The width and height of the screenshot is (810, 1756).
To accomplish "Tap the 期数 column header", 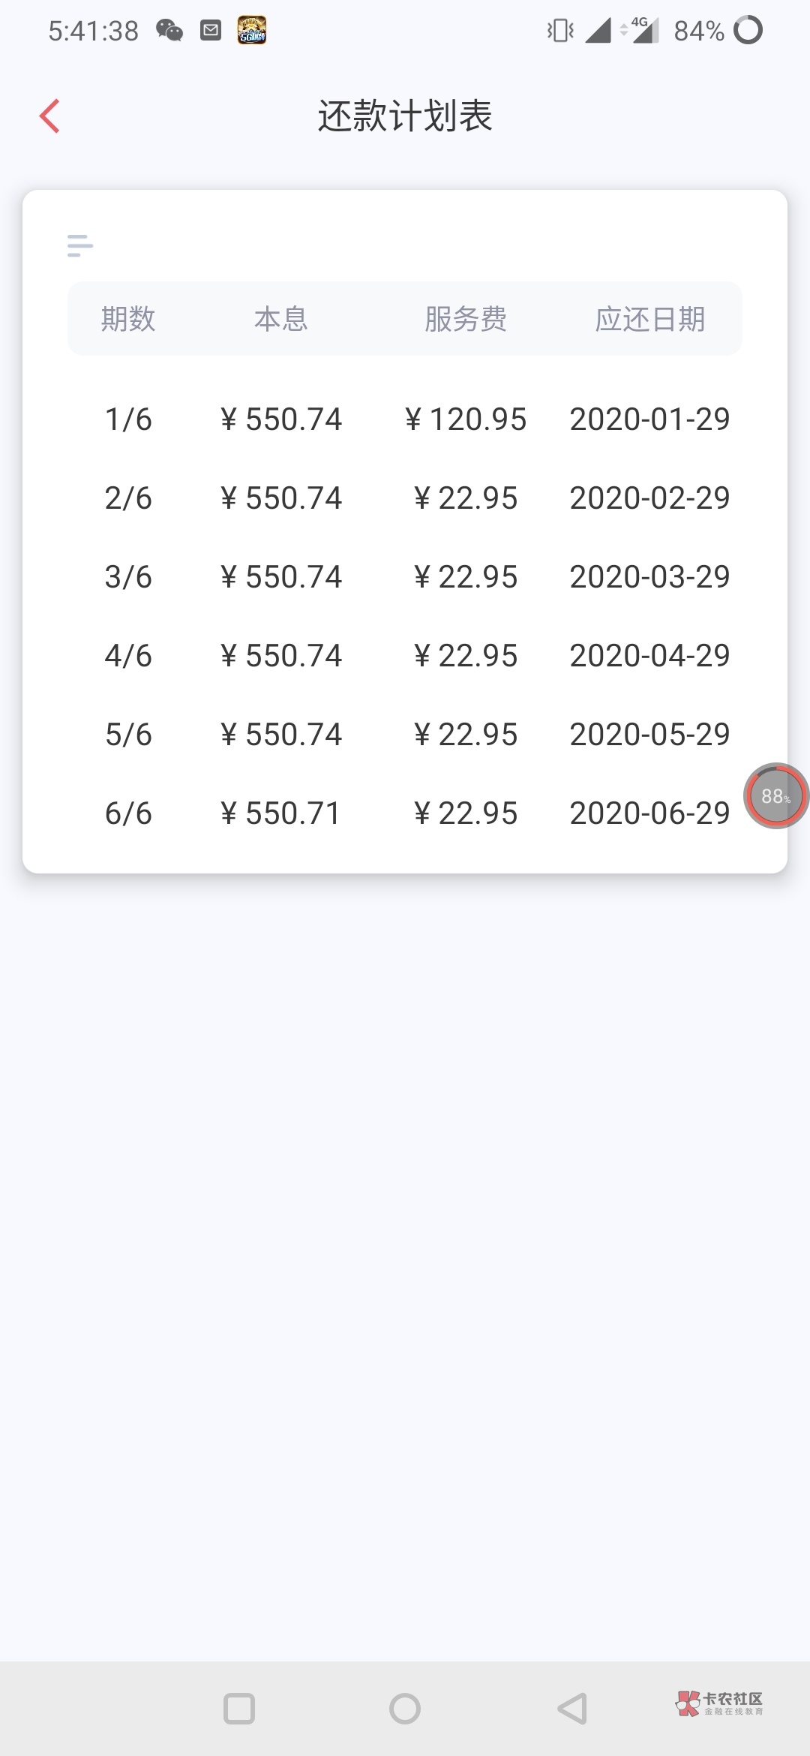I will tap(128, 319).
